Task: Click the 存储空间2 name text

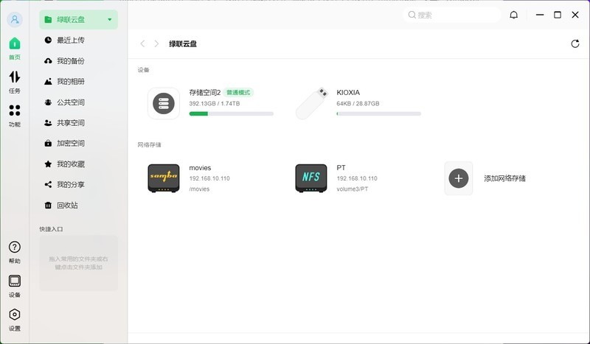Action: point(205,93)
